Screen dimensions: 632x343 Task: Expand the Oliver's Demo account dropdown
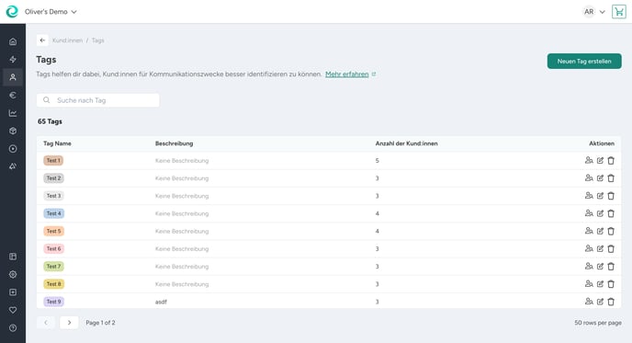(51, 12)
